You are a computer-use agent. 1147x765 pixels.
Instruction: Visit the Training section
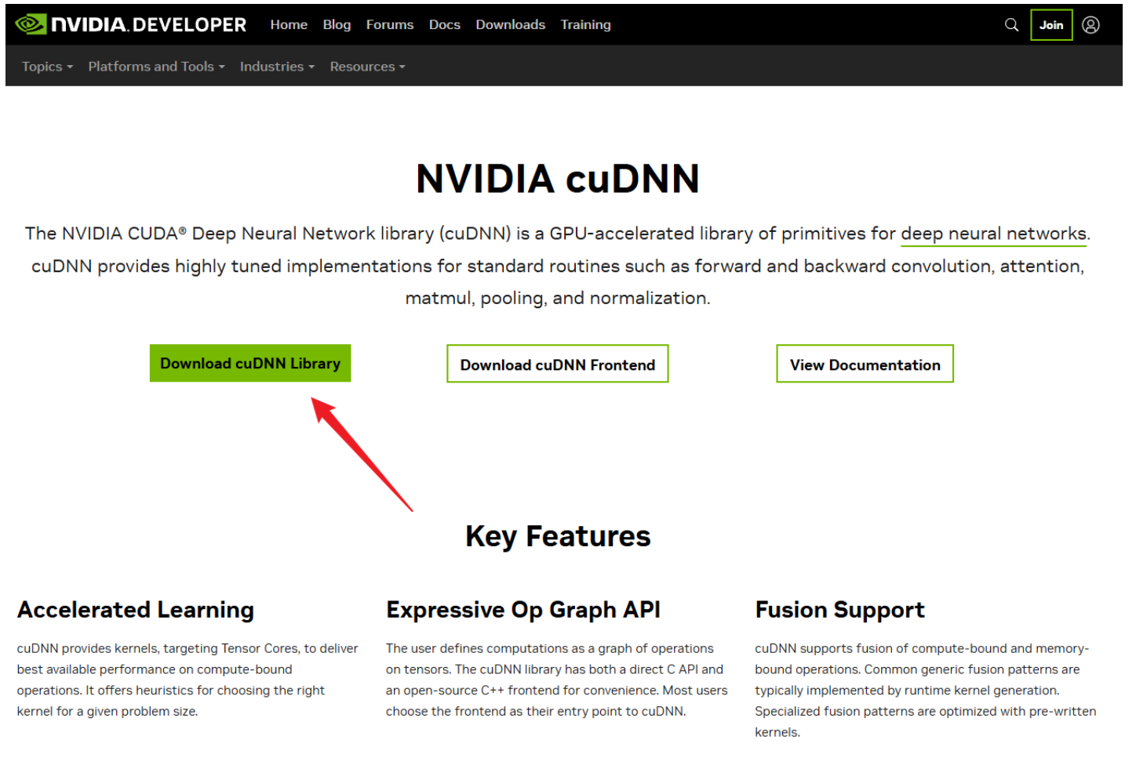click(585, 24)
